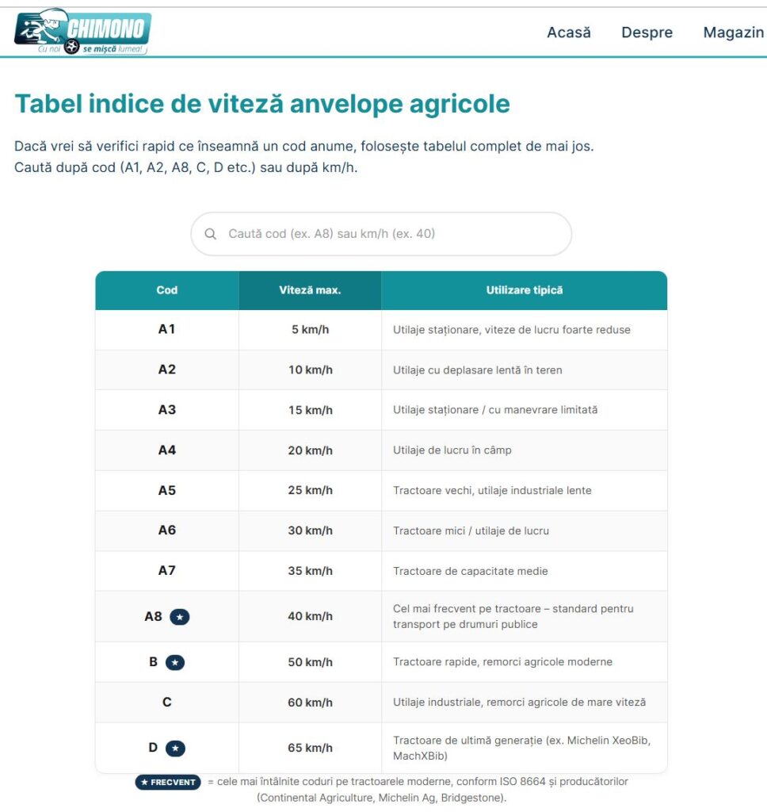The image size is (767, 812).
Task: Click the intro sentence starting 'Dacă vrei să verifici'
Action: (303, 146)
